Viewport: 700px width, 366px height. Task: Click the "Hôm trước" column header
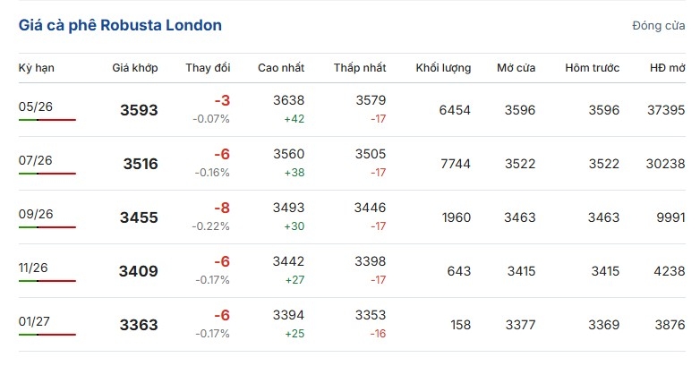pos(592,68)
